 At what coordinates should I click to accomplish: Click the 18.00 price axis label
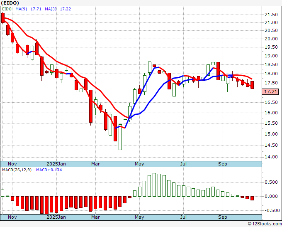pyautogui.click(x=271, y=74)
